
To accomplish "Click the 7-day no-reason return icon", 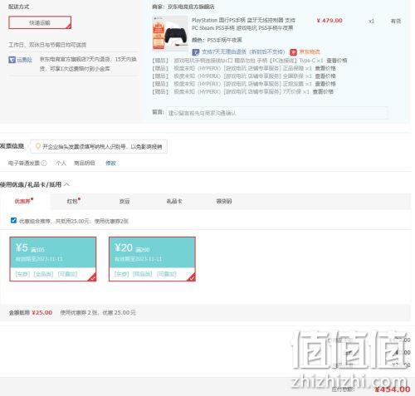I will click(196, 52).
